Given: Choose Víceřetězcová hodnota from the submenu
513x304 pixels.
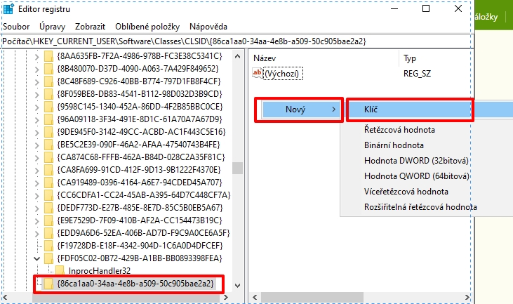Looking at the screenshot, I should (x=406, y=192).
